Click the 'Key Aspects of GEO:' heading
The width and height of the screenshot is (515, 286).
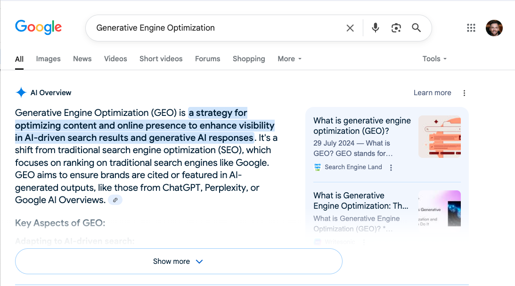coord(60,223)
